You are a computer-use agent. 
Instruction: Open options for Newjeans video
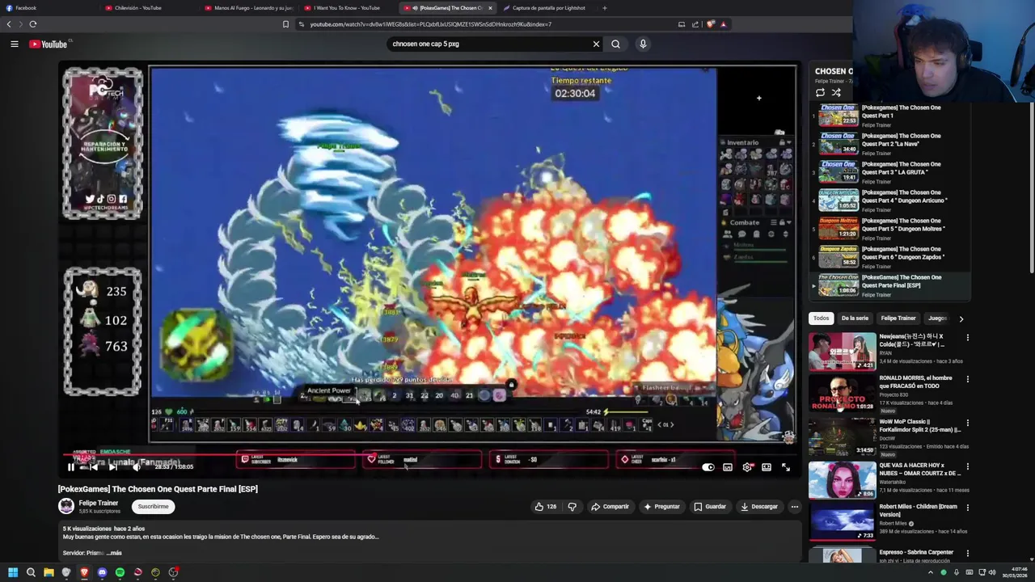[x=967, y=337]
